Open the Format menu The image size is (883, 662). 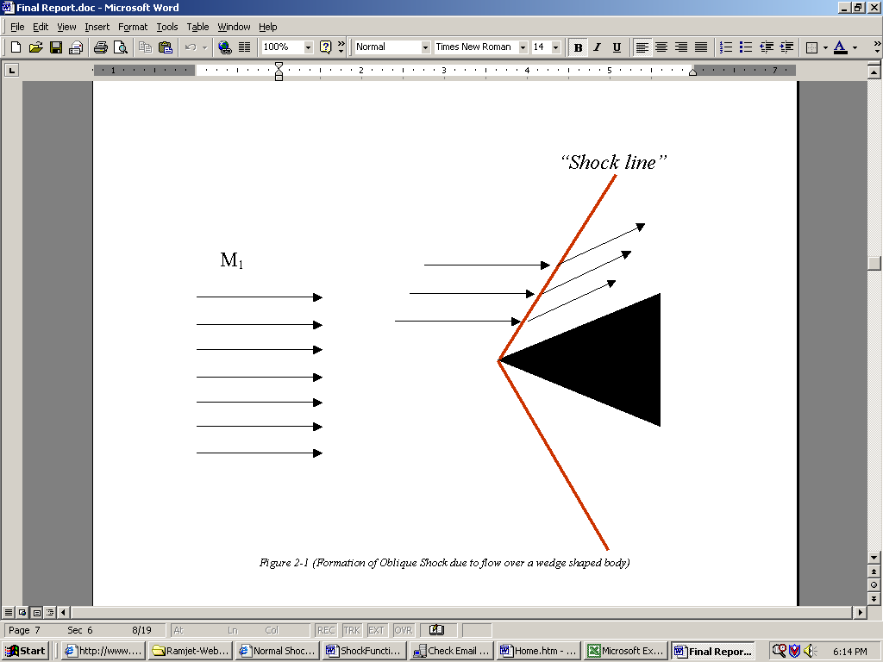[133, 27]
